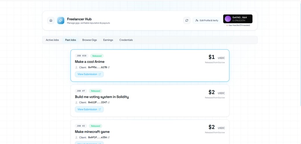The image size is (301, 144).
Task: Click the Gas-free (No ETH needed) note
Action: click(238, 25)
